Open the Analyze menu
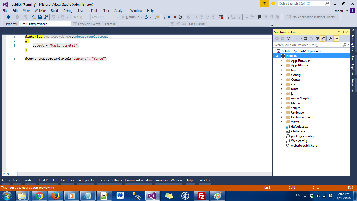The width and height of the screenshot is (357, 201). click(x=120, y=11)
